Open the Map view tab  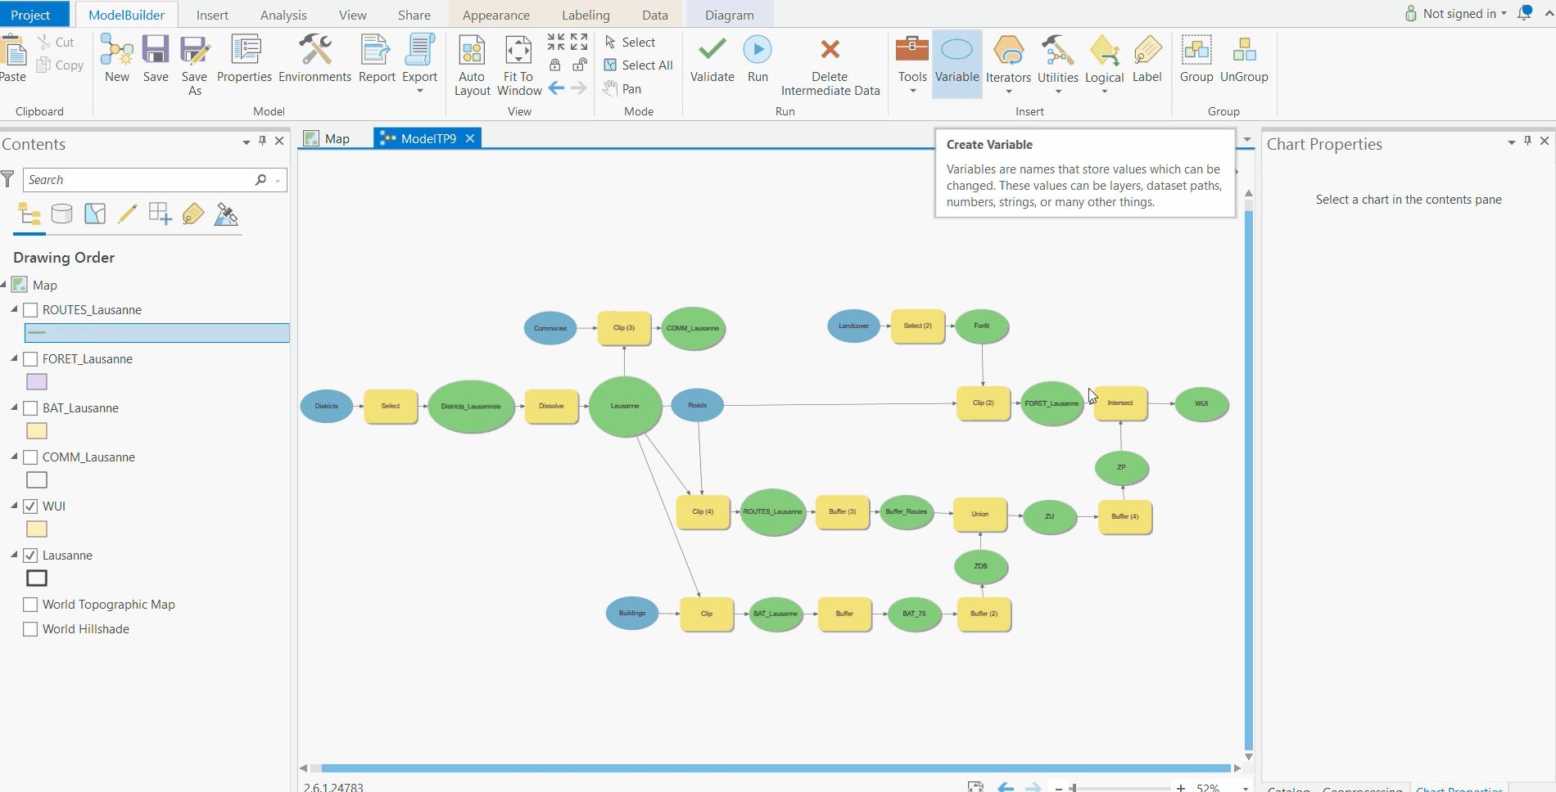pyautogui.click(x=328, y=139)
